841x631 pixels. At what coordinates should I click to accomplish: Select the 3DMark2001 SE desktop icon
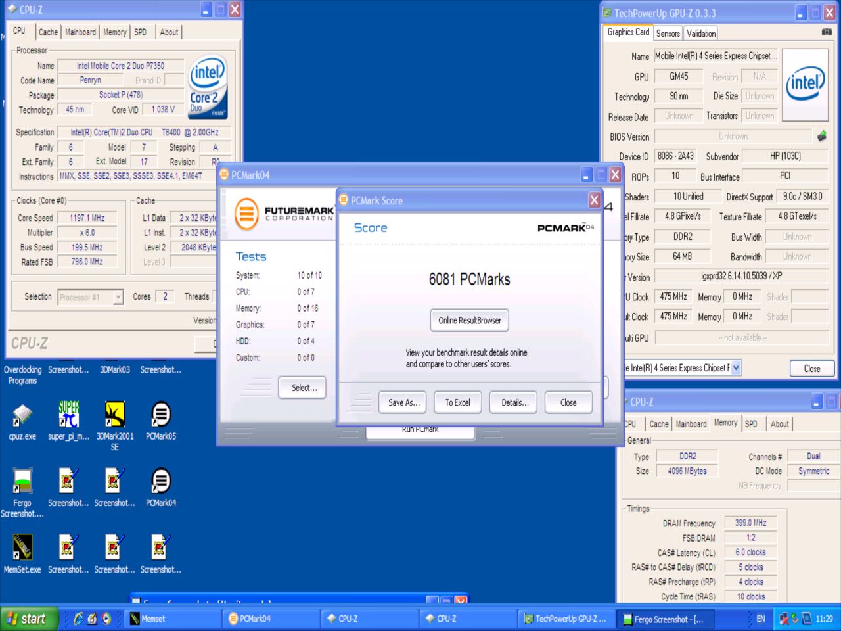114,426
